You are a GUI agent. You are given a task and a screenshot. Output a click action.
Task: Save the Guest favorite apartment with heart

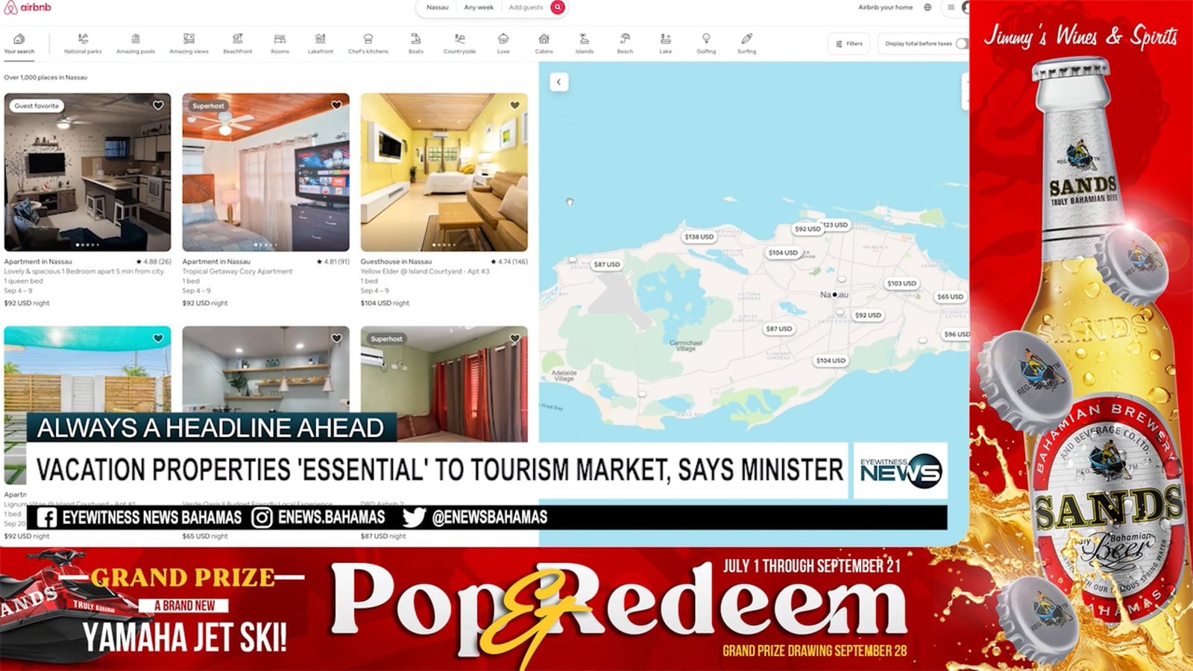158,105
